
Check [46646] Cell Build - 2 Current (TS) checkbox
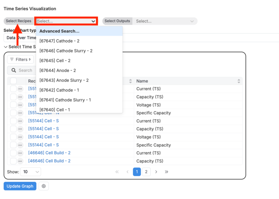click(13, 153)
